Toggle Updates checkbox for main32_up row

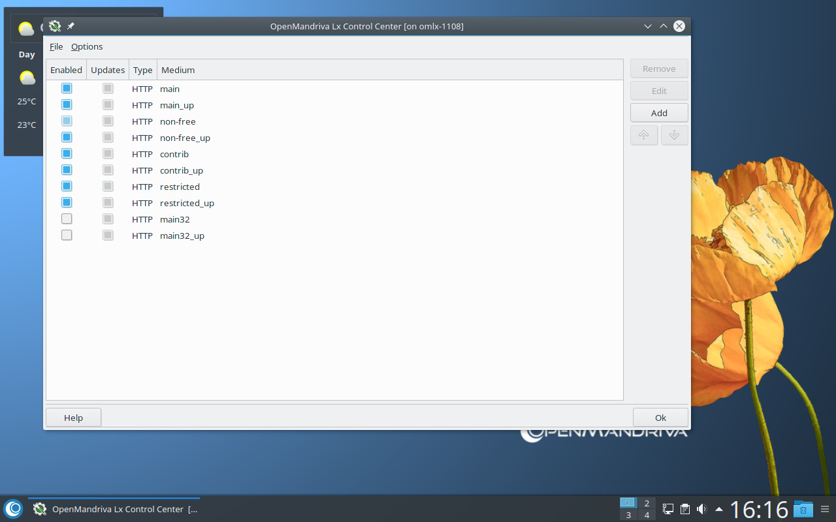(x=108, y=235)
